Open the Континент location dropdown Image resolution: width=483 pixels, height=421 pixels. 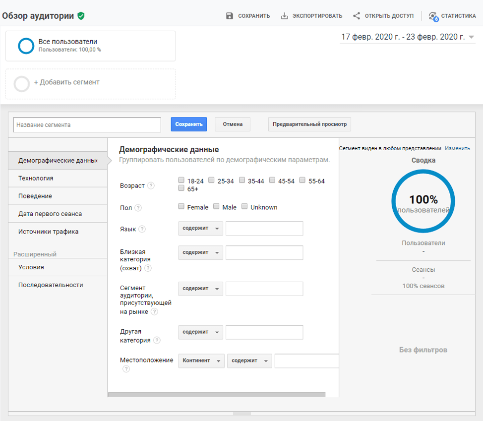click(201, 361)
